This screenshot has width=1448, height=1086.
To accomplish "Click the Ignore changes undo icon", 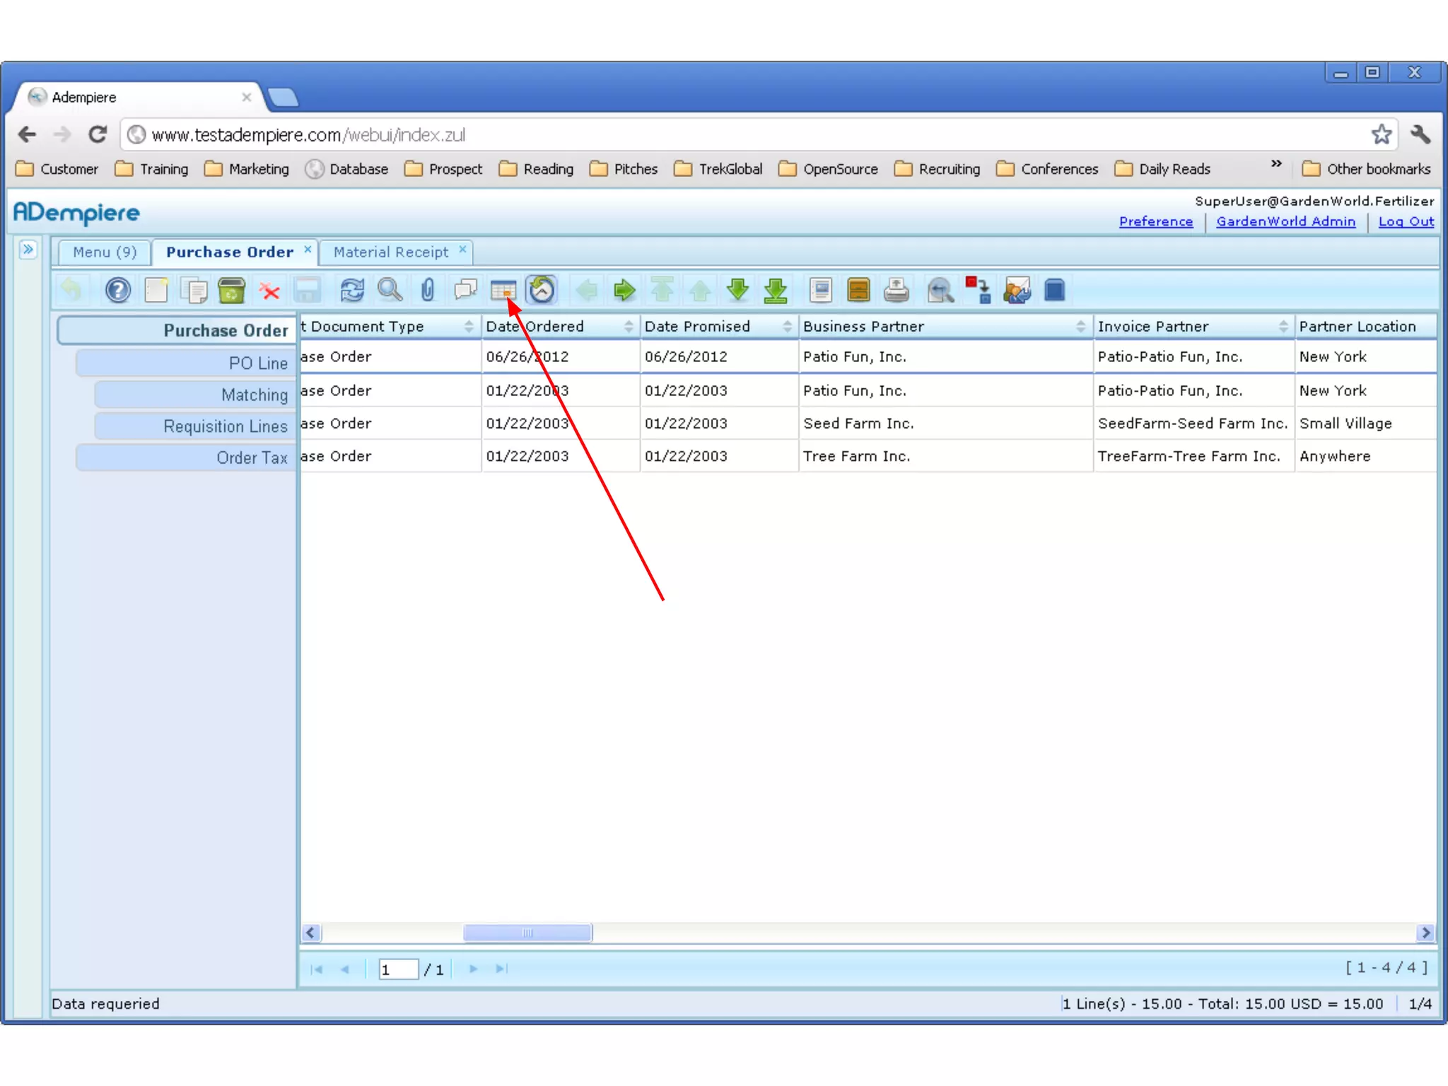I will [x=71, y=291].
